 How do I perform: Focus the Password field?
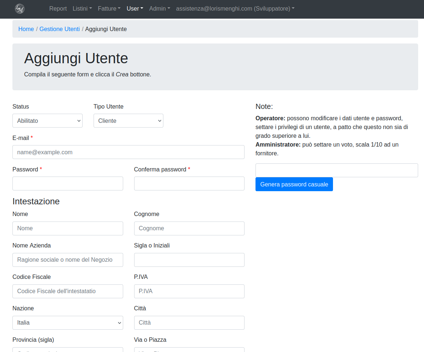[x=68, y=183]
